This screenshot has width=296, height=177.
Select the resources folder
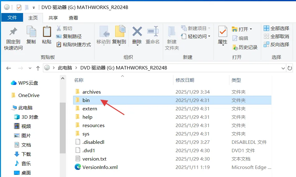[x=172, y=126]
